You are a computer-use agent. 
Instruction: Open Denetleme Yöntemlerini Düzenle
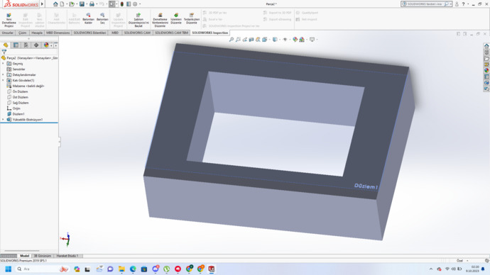[x=160, y=20]
